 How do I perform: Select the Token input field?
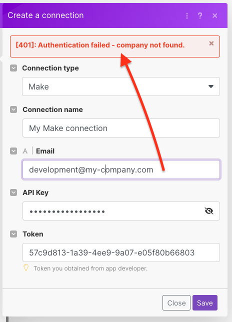click(121, 252)
